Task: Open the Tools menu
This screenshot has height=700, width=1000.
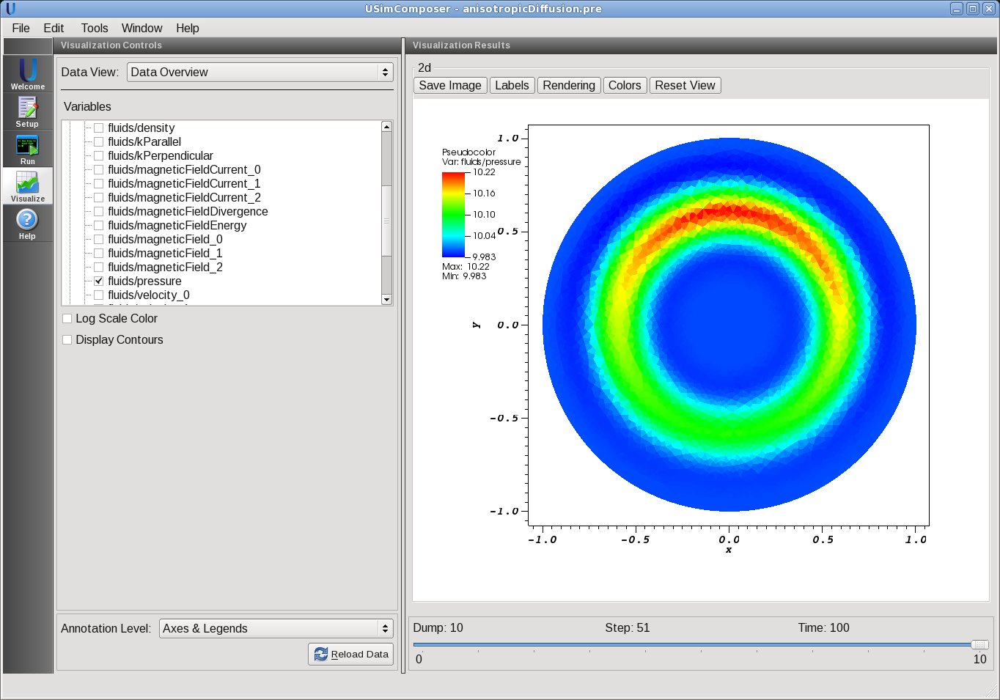Action: (x=94, y=28)
